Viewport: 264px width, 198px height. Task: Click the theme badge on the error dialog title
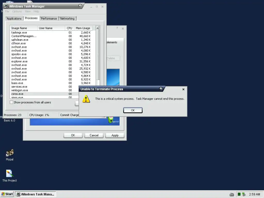pos(161,89)
